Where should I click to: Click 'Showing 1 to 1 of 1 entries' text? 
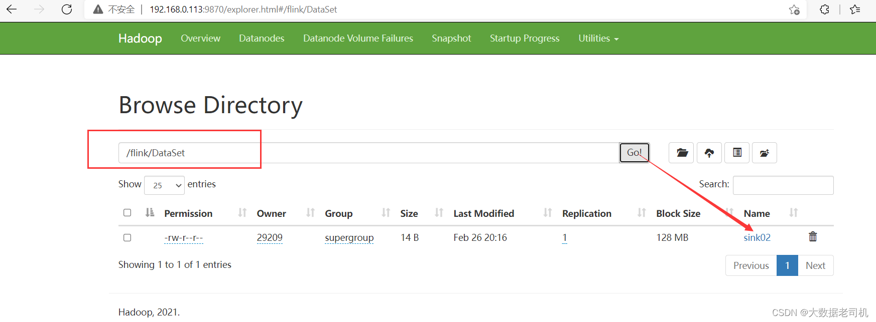point(175,264)
